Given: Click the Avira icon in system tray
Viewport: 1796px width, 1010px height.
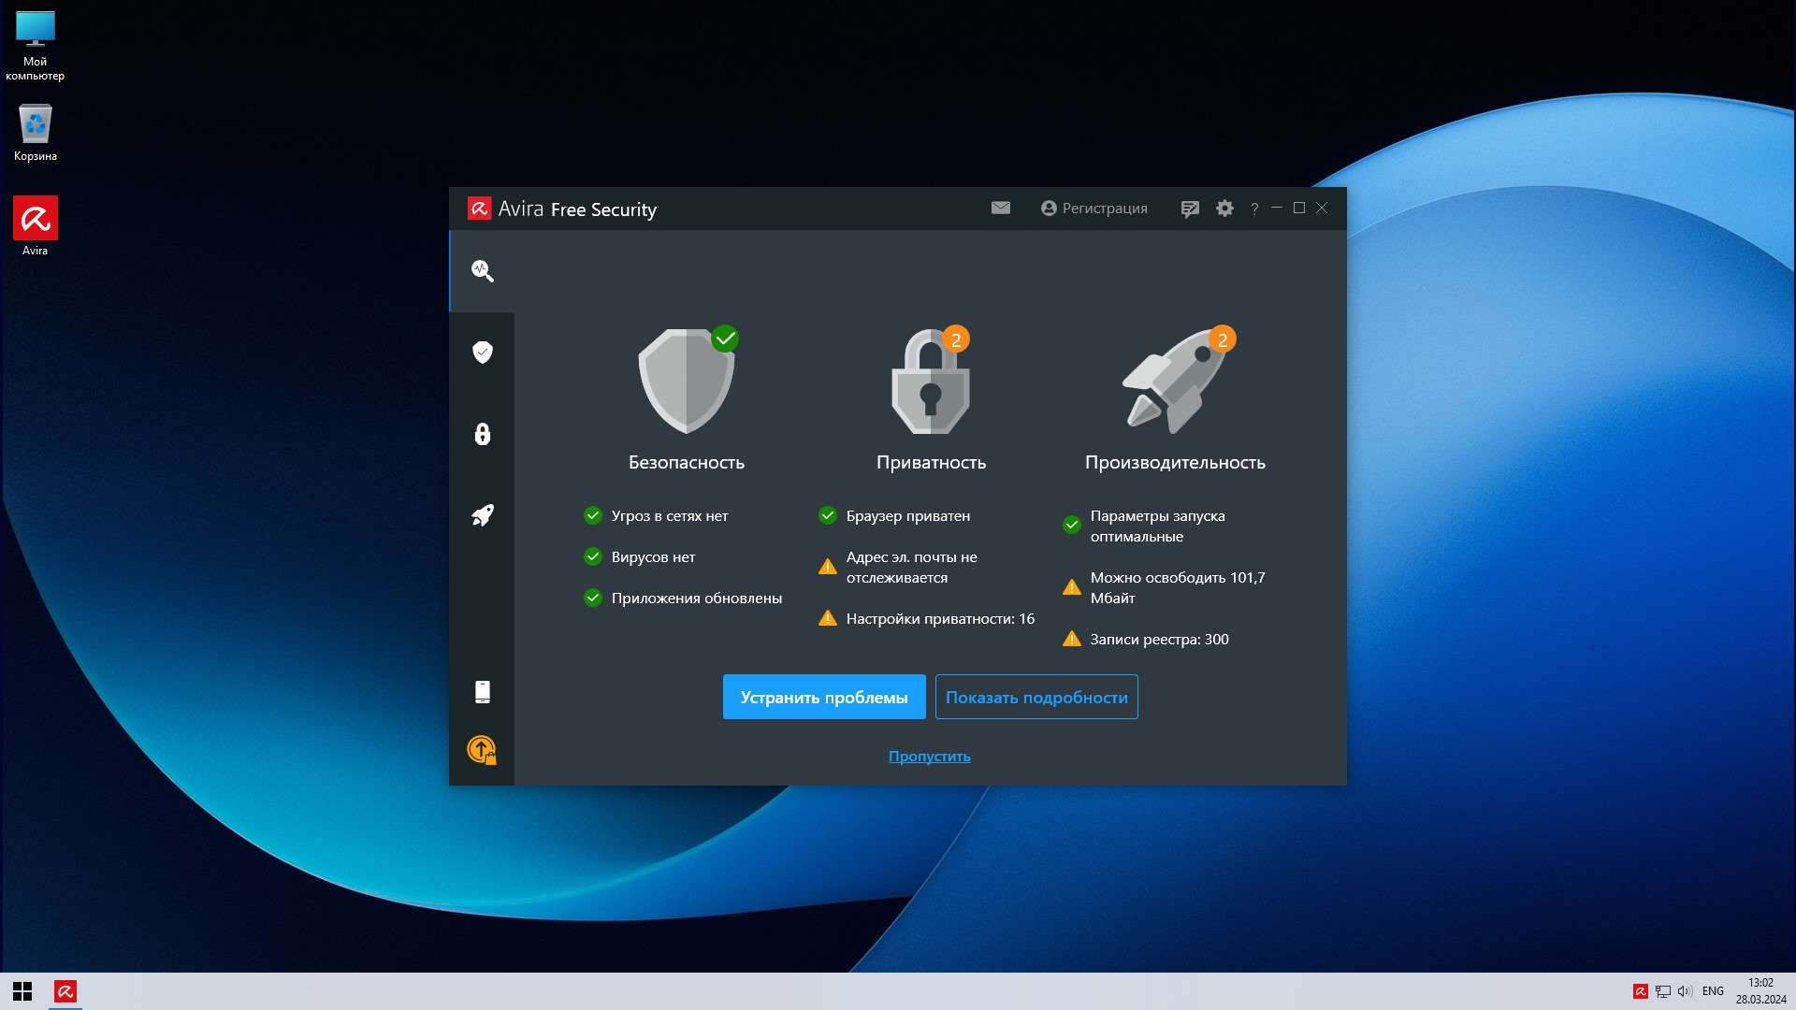Looking at the screenshot, I should click(1640, 991).
